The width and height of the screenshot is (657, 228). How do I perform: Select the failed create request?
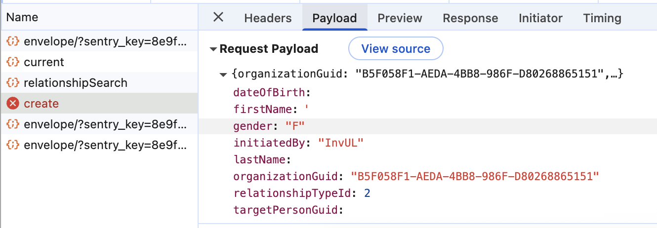[x=41, y=104]
